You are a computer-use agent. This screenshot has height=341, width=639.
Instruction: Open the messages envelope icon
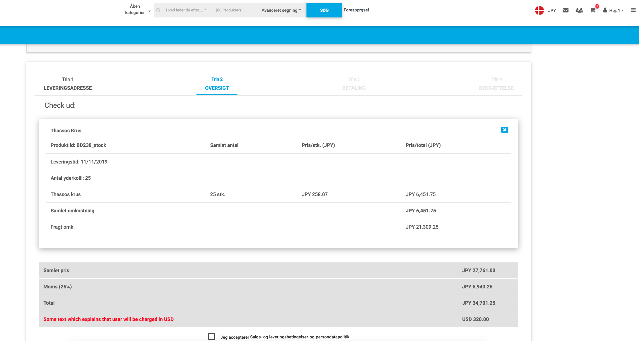565,10
